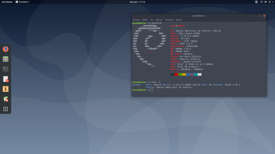Click the Actividades button
The width and height of the screenshot is (275, 154).
tap(7, 2)
